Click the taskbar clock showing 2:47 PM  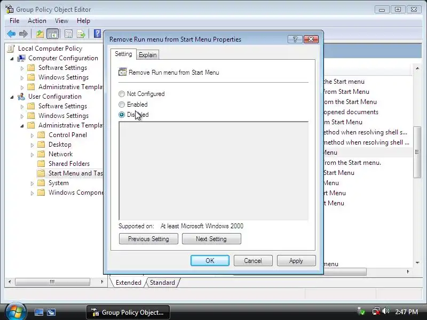point(406,311)
